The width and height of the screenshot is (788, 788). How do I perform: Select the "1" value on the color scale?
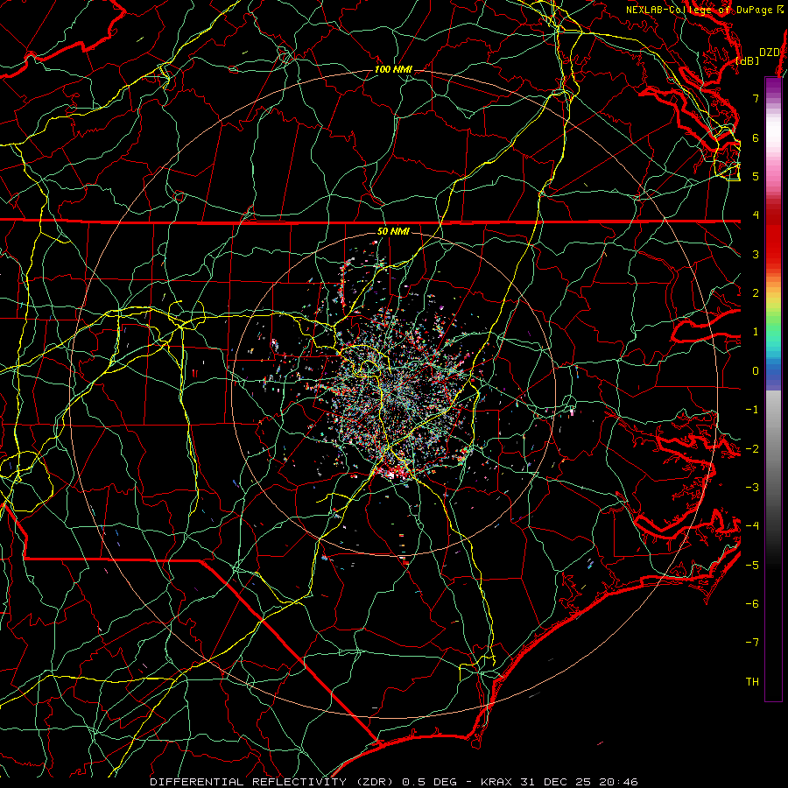[x=756, y=332]
